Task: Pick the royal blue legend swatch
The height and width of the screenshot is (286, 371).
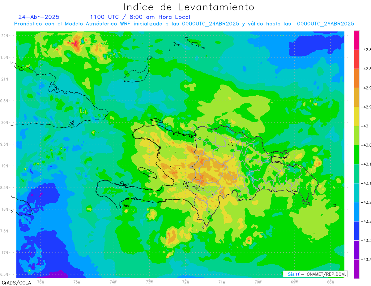Action: (356, 231)
